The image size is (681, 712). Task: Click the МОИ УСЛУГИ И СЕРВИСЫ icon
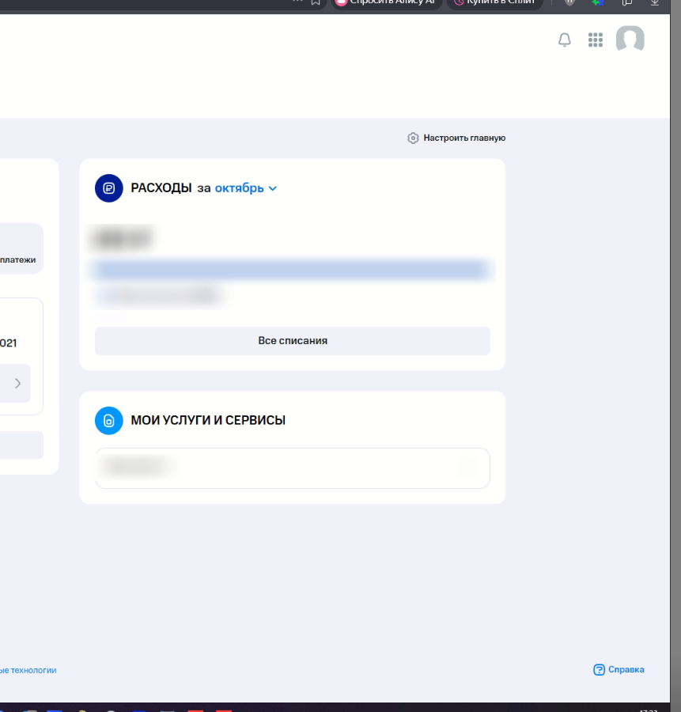[109, 420]
